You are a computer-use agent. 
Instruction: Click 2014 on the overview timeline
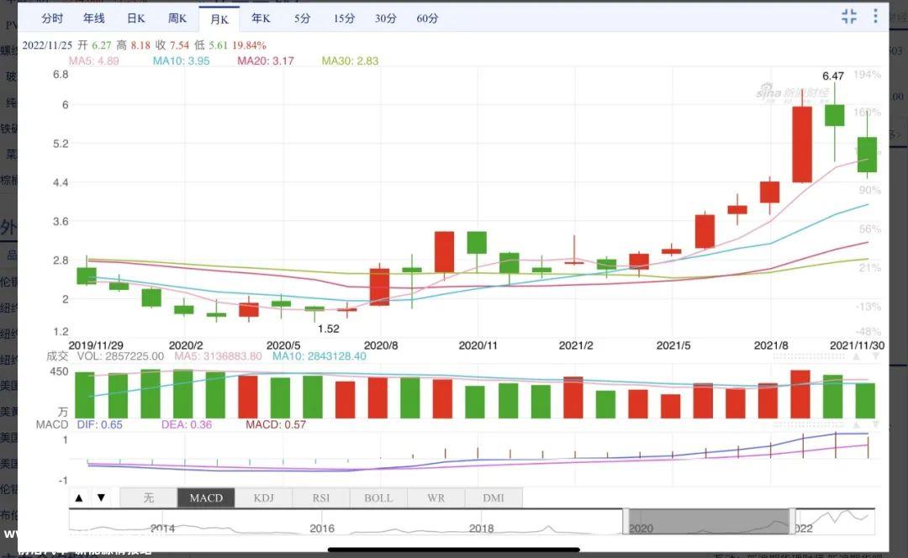tap(163, 528)
